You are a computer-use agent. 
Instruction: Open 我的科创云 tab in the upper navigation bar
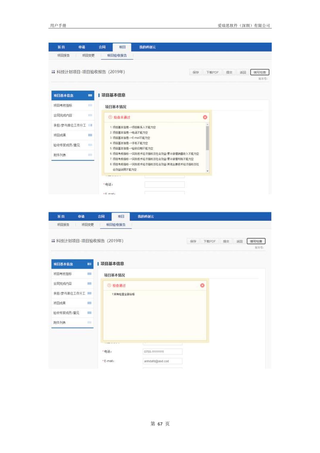[x=147, y=47]
